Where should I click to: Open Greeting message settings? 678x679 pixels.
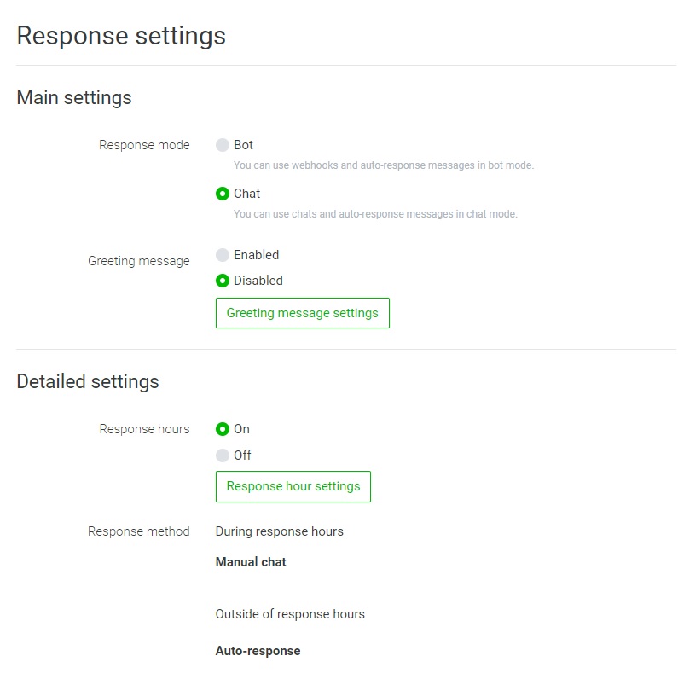(x=302, y=313)
